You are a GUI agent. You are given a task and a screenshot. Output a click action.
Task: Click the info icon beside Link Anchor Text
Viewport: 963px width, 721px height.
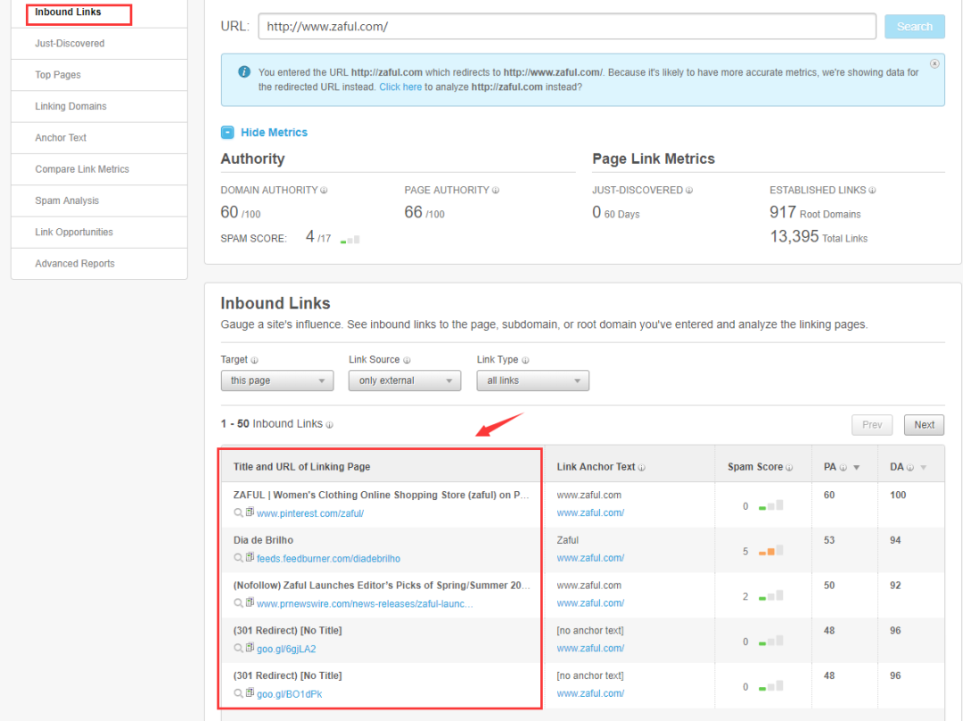(642, 468)
